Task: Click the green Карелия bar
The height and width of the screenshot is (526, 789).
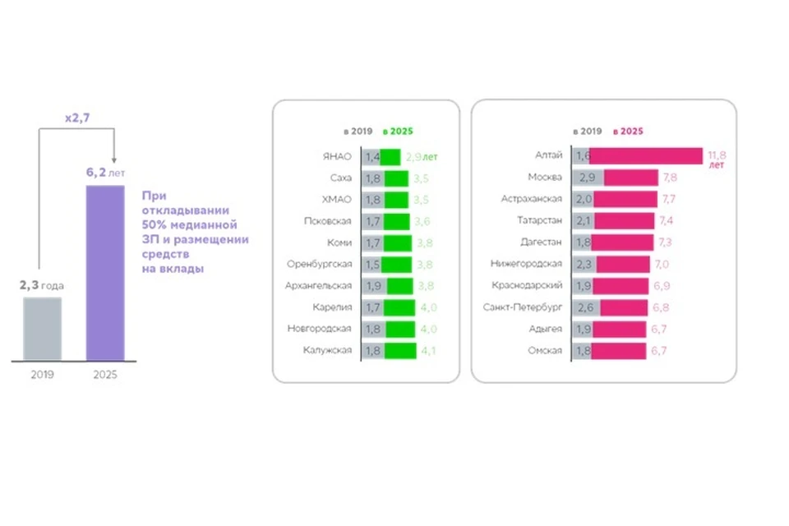Action: pyautogui.click(x=400, y=307)
